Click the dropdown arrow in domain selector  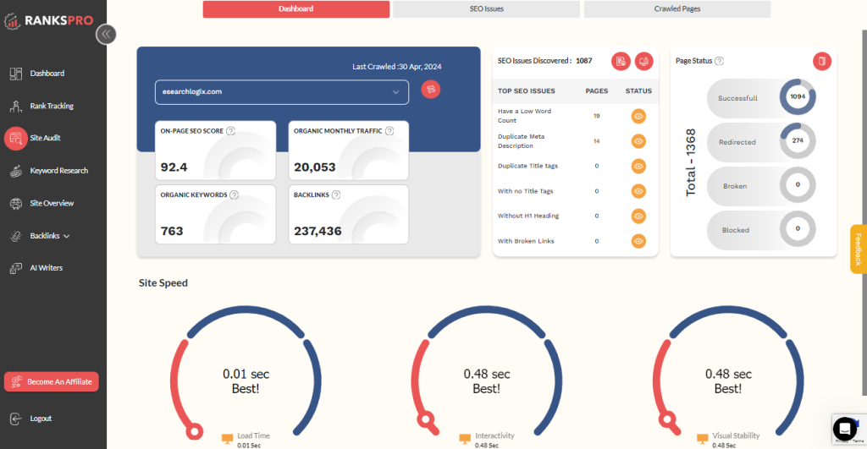(396, 92)
